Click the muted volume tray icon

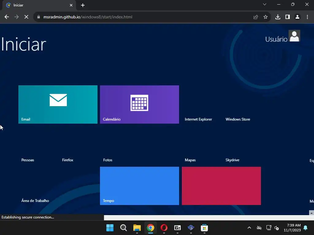tap(277, 228)
